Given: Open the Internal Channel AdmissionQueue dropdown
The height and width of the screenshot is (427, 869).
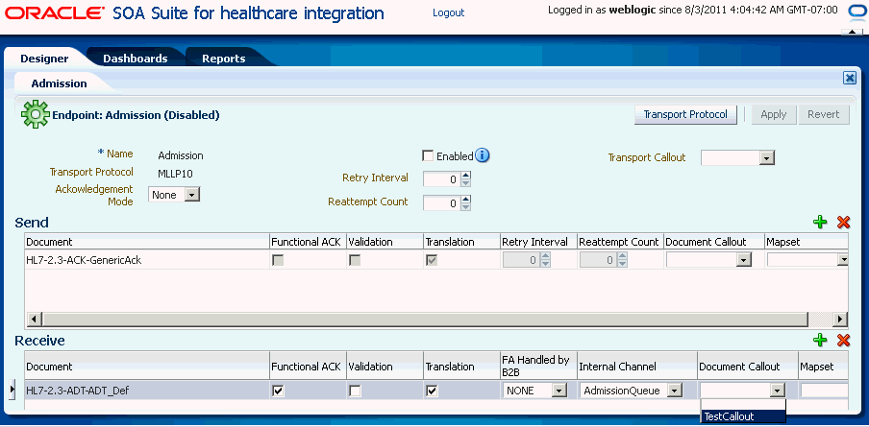Looking at the screenshot, I should click(674, 391).
